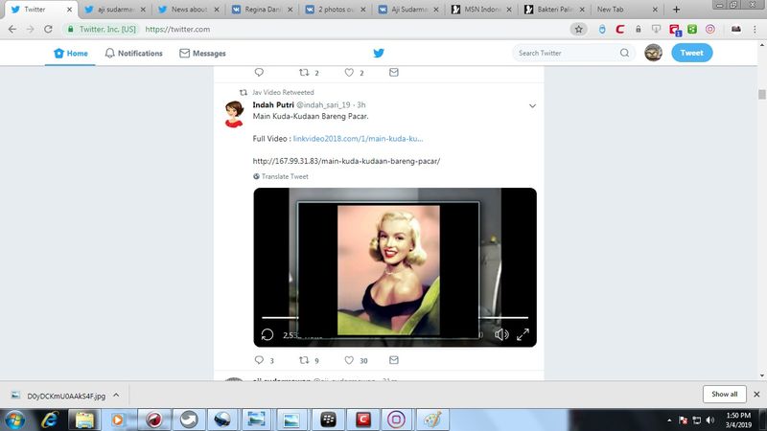767x431 pixels.
Task: Open the file explorer taskbar icon
Action: tap(84, 420)
